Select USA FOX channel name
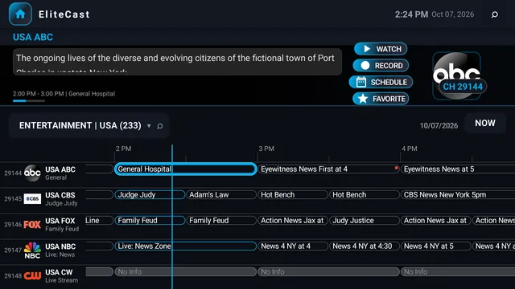This screenshot has width=515, height=289. pyautogui.click(x=60, y=221)
